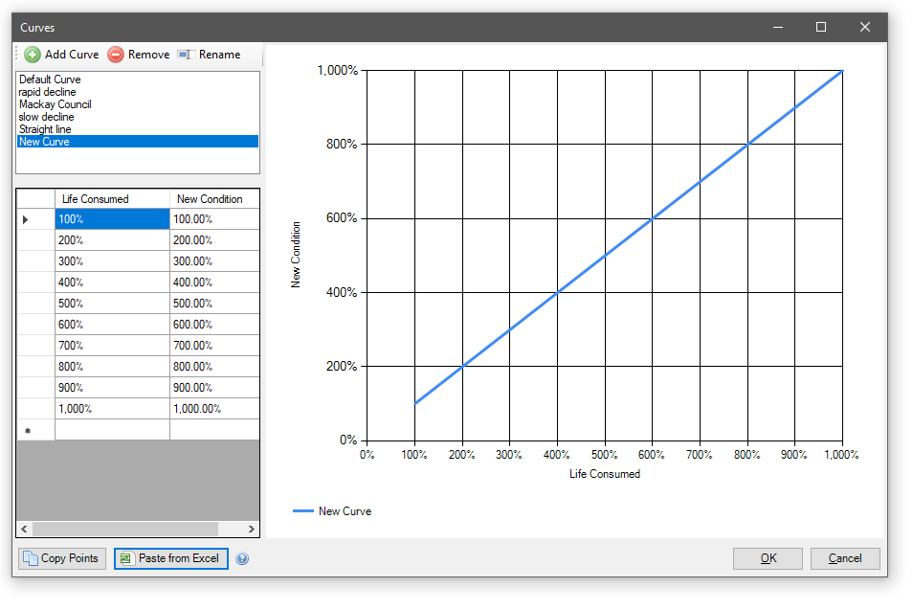Click the green Add Curve icon
Screen dimensions: 913x610
[x=33, y=55]
